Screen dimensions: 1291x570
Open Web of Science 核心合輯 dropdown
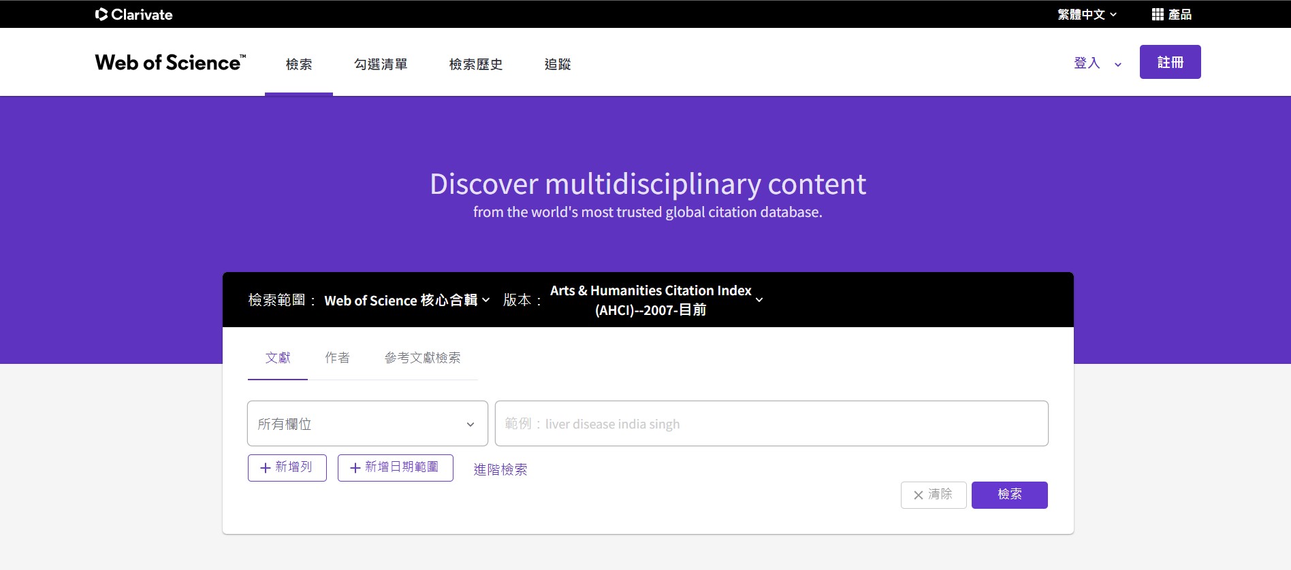tap(407, 300)
